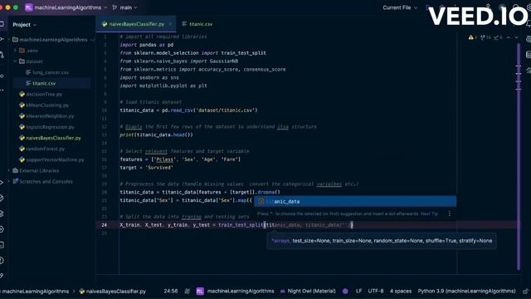This screenshot has width=531, height=299.
Task: Open Night Owl (Material) theme switcher
Action: (x=308, y=292)
